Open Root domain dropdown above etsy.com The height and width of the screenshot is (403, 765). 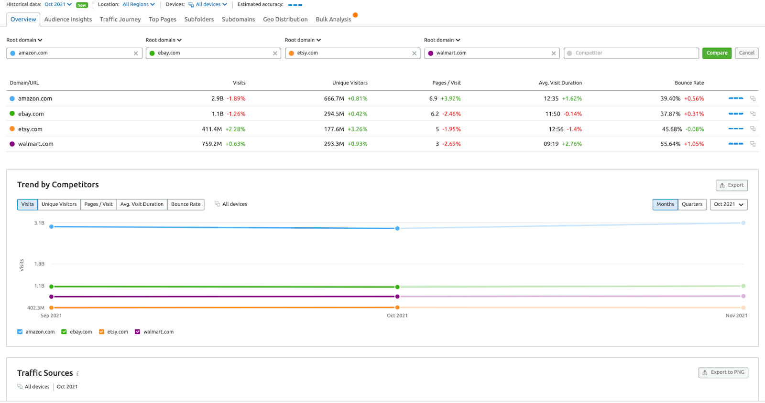303,40
